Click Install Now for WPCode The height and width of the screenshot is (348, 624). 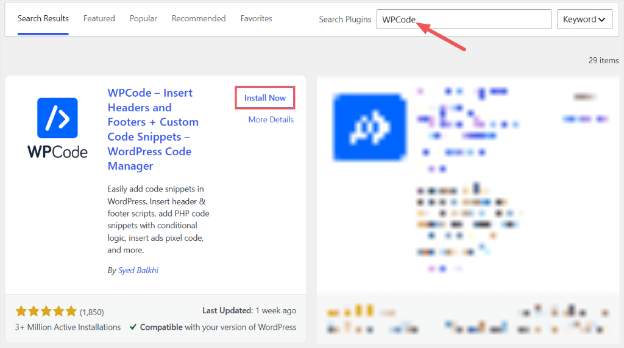[x=265, y=98]
